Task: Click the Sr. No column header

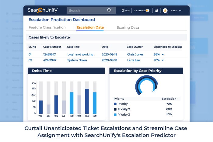Action: [32, 47]
